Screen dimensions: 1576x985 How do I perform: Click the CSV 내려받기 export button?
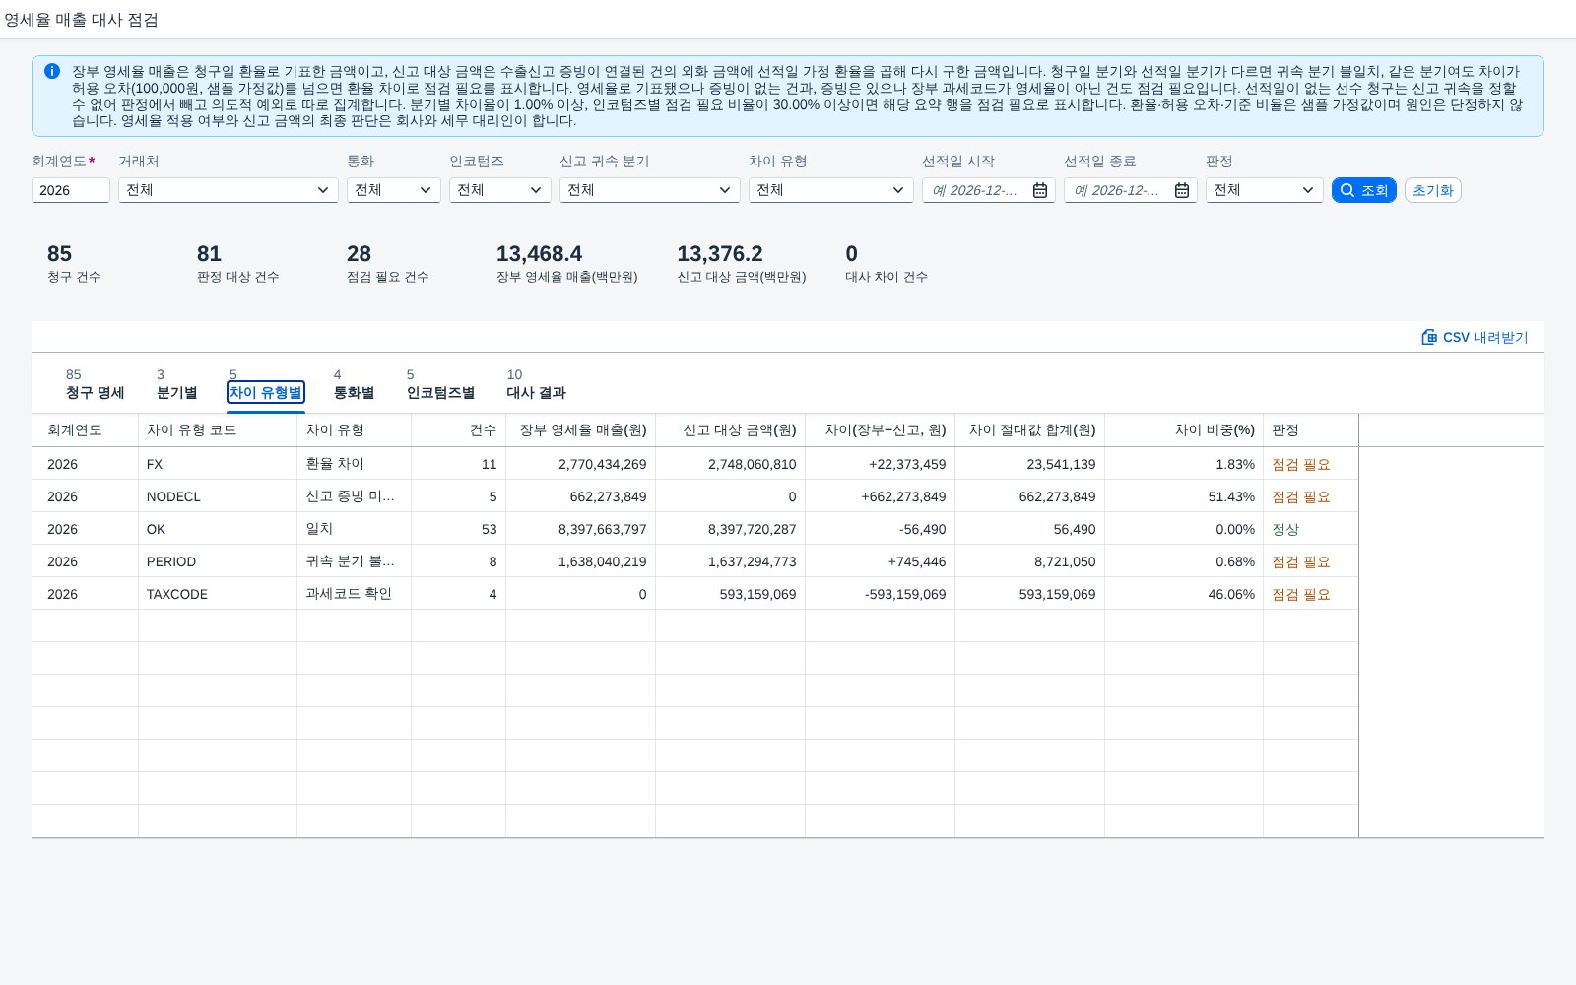(1475, 337)
